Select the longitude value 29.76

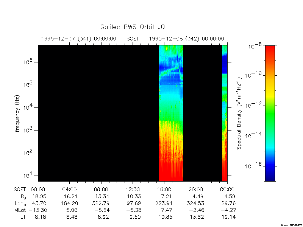tap(229, 203)
